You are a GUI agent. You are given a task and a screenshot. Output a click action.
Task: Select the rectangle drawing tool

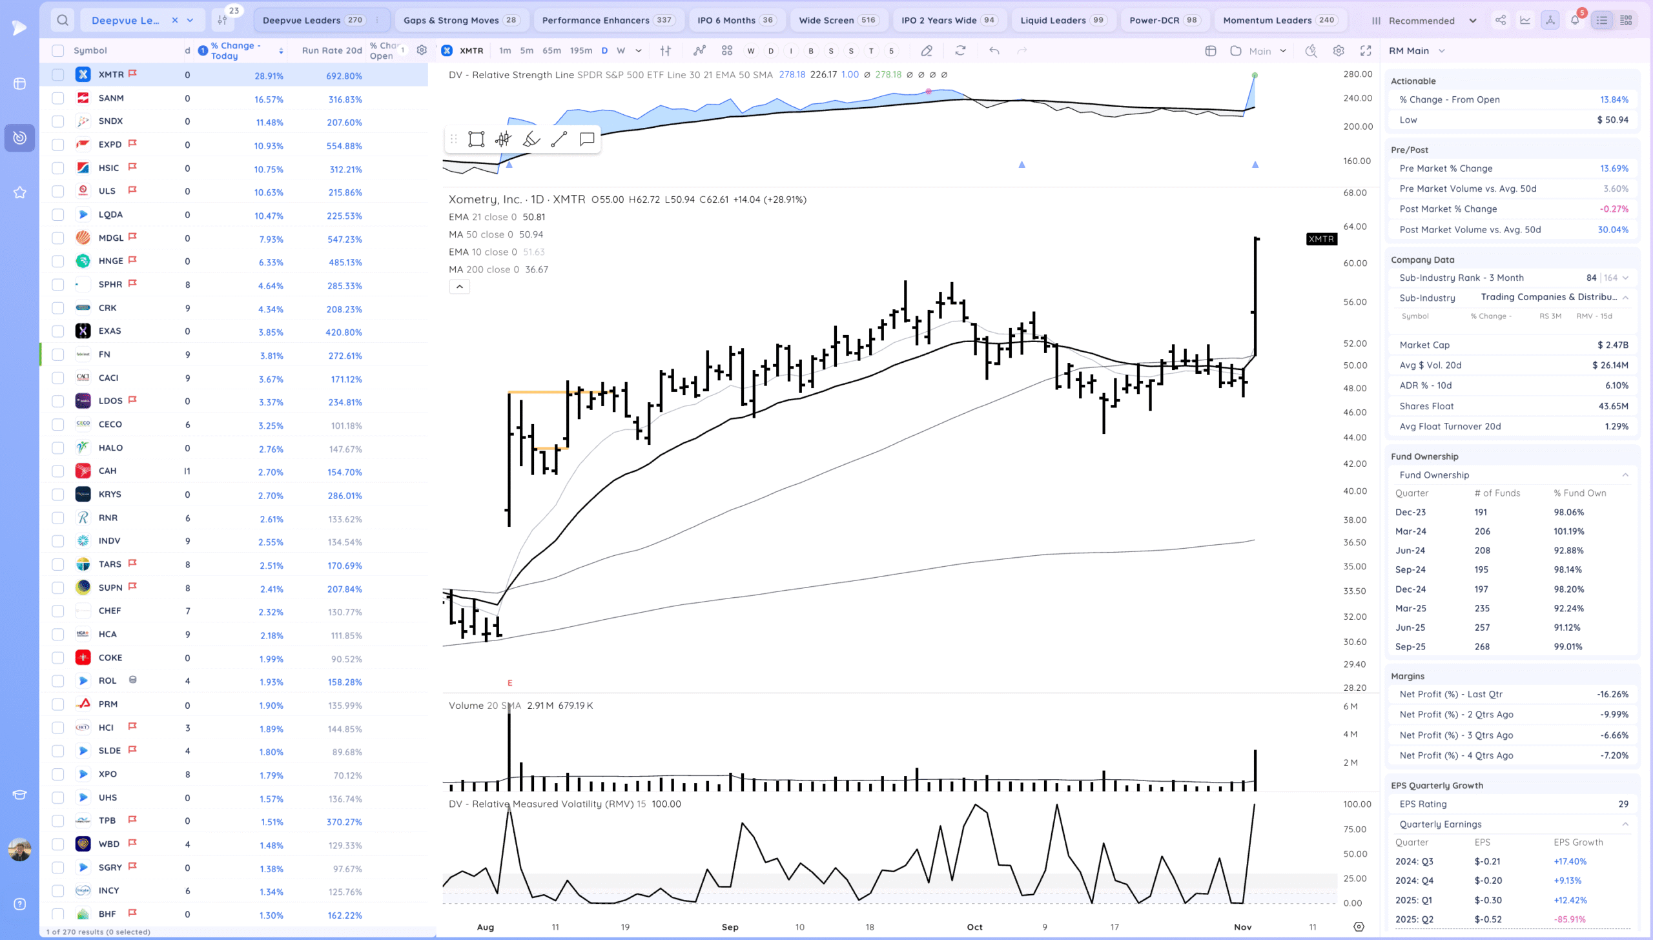pos(476,139)
